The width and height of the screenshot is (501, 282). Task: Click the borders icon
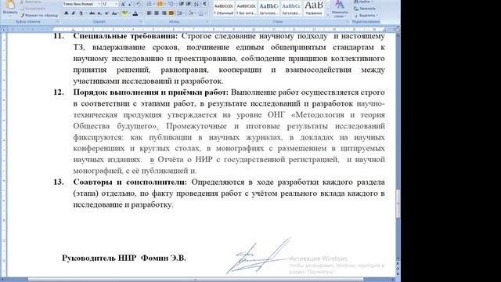point(201,13)
